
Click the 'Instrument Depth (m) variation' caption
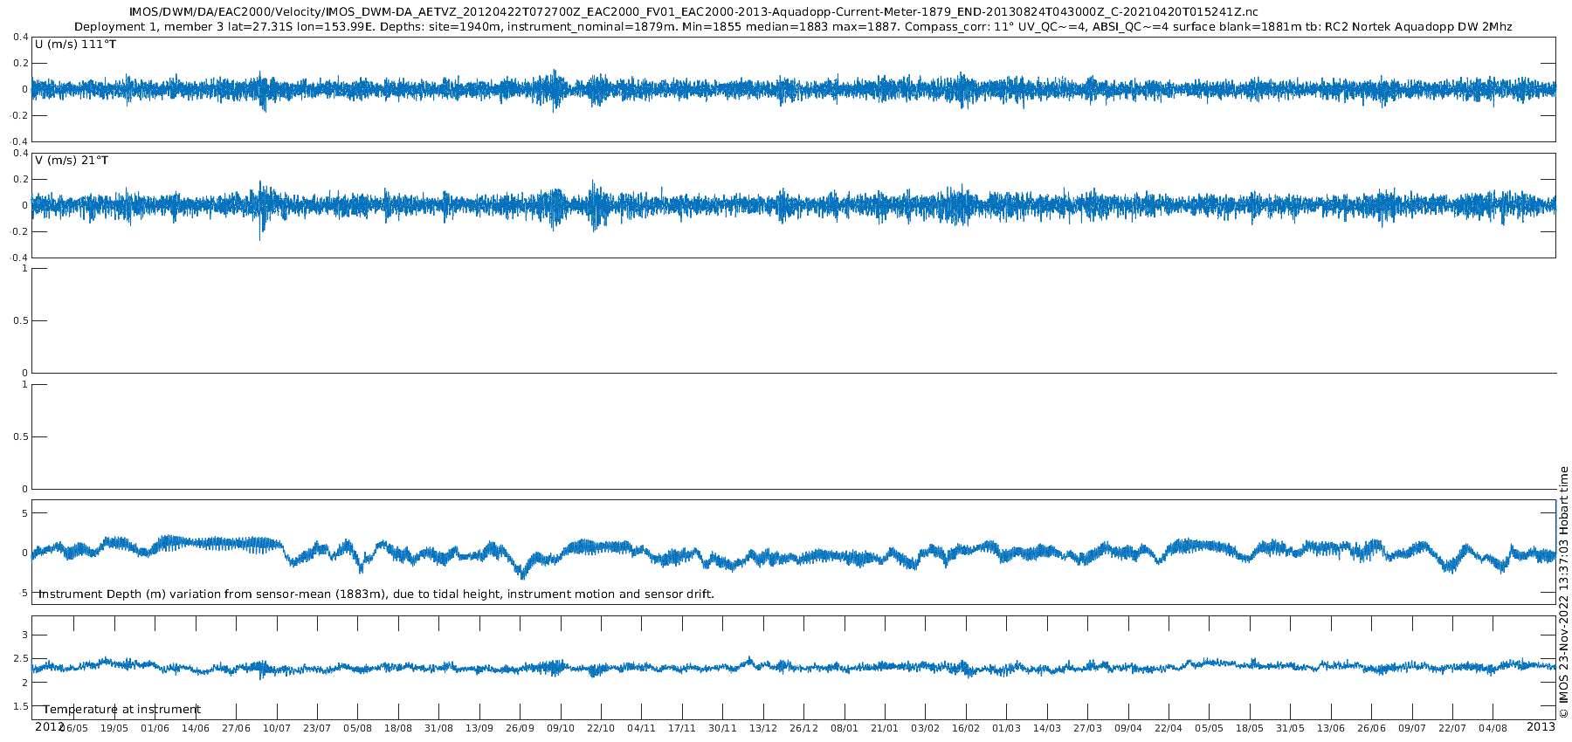click(376, 594)
